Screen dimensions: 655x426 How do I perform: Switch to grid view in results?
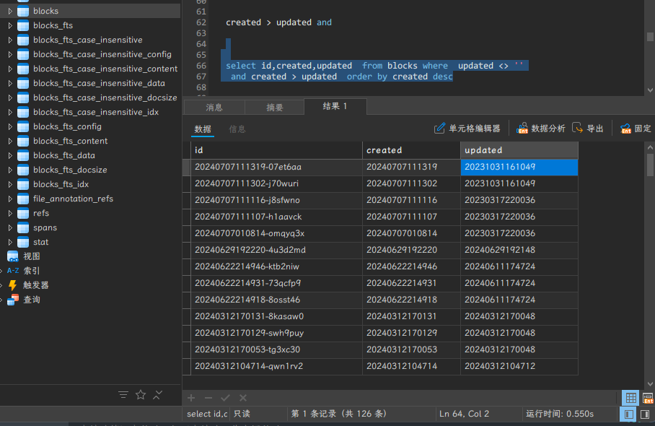[x=630, y=398]
